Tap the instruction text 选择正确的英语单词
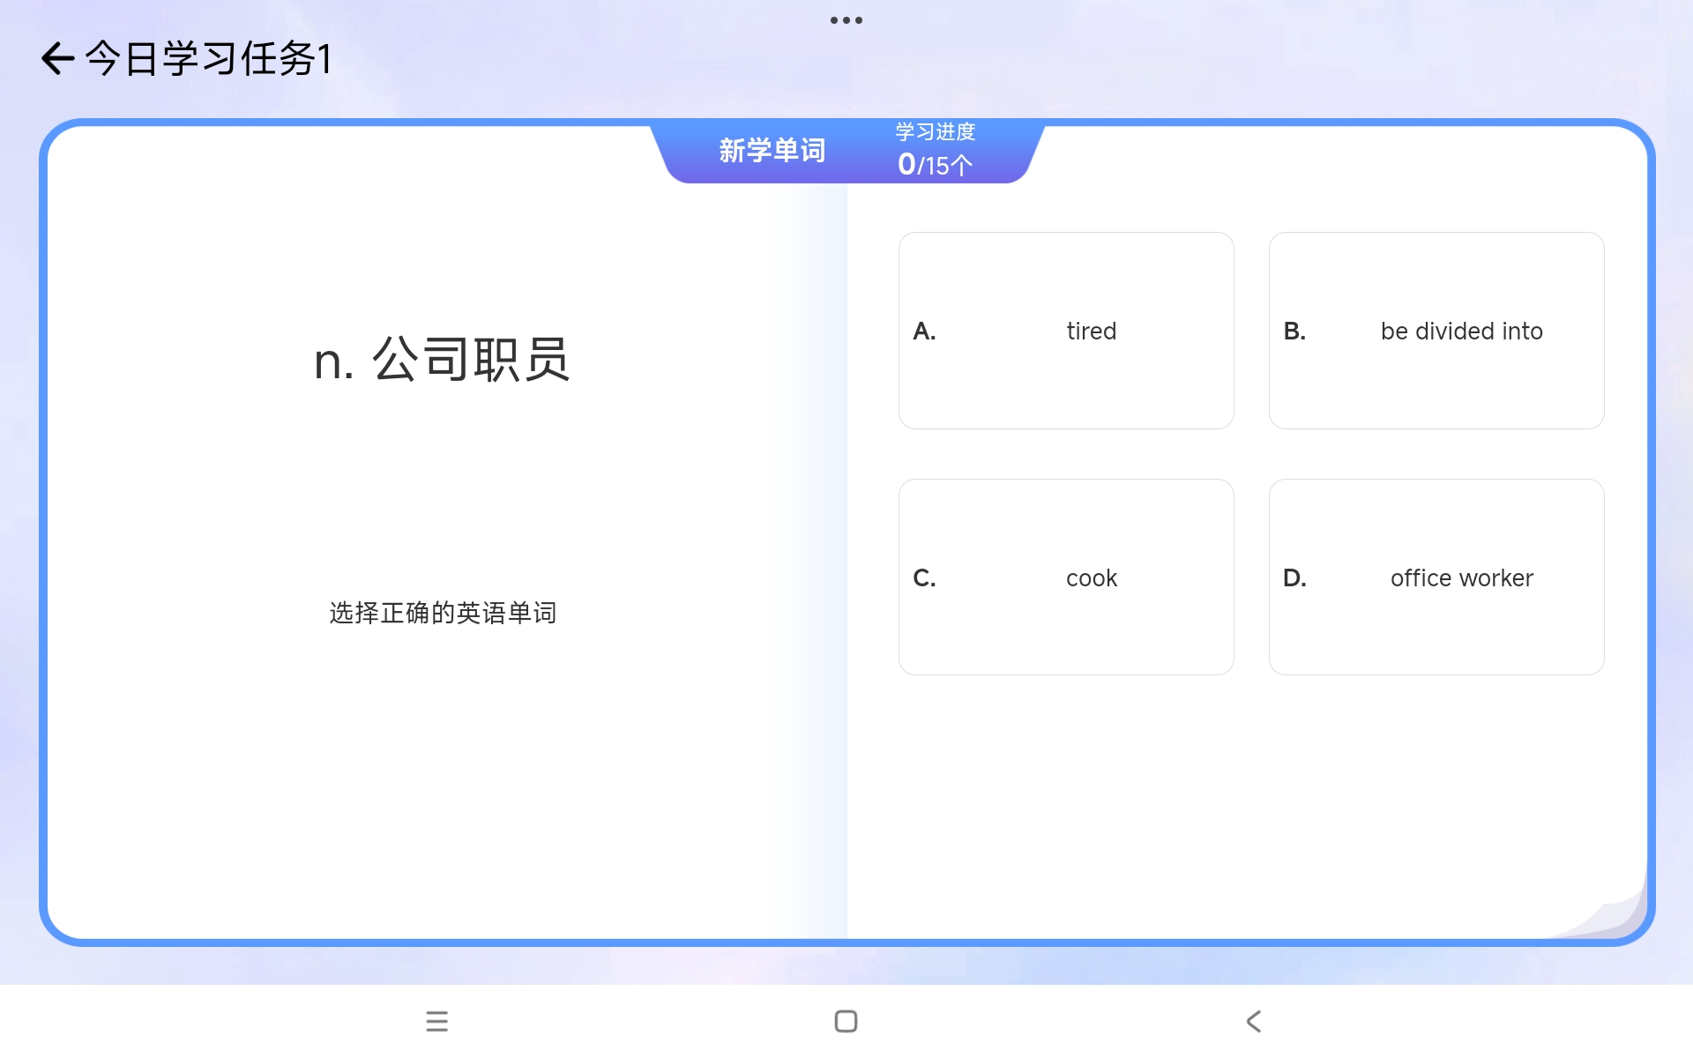The width and height of the screenshot is (1693, 1058). 443,613
